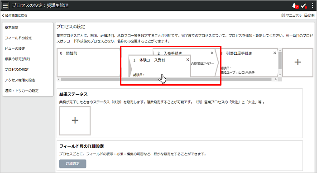Click the 印刷 print link
This screenshot has width=317, height=173.
click(x=309, y=15)
